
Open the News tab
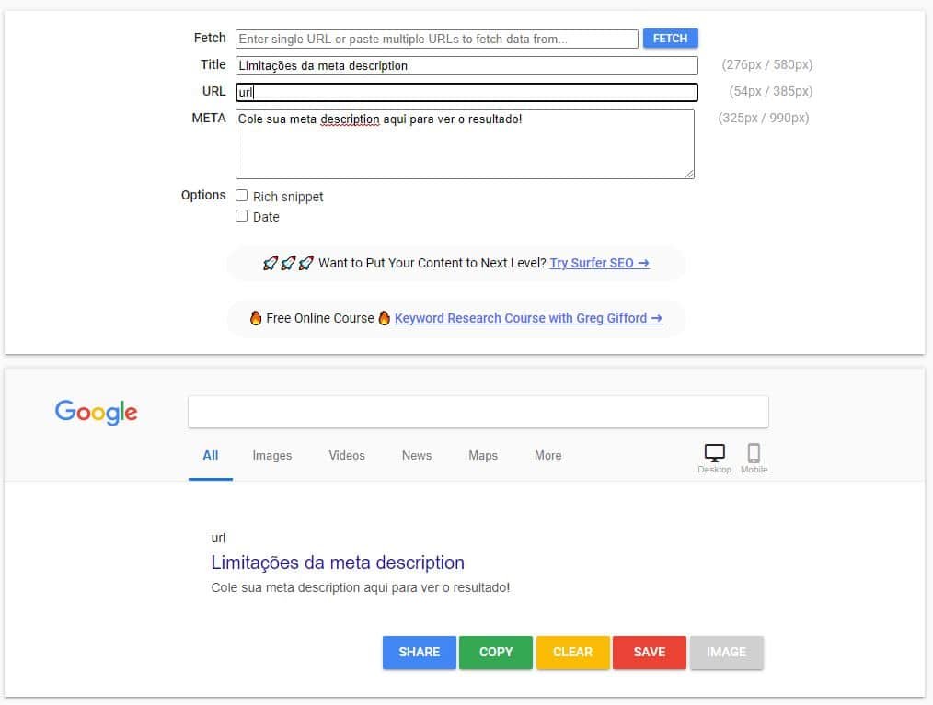tap(416, 455)
